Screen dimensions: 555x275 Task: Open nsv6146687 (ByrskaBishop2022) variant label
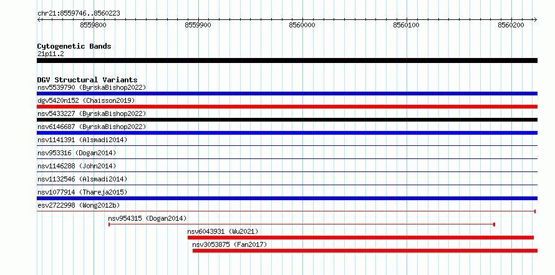(x=92, y=127)
